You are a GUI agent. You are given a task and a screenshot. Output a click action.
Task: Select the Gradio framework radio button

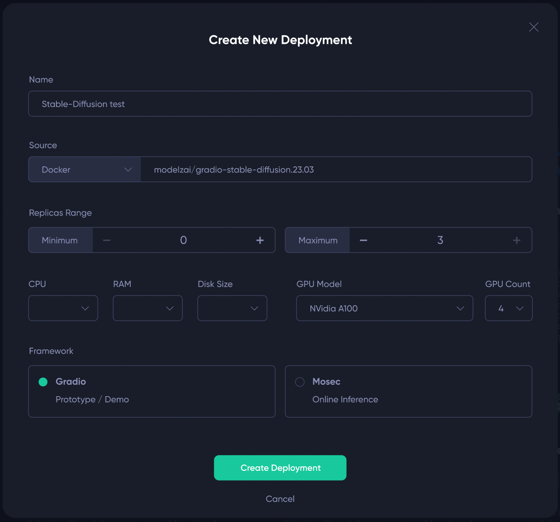(43, 382)
